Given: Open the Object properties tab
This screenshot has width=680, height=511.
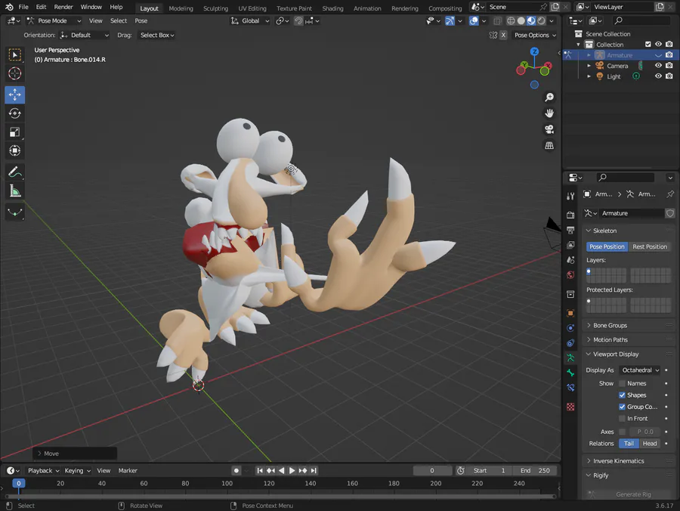Looking at the screenshot, I should pyautogui.click(x=570, y=313).
